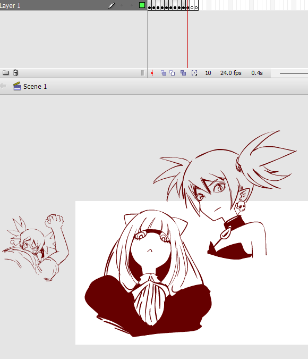308x359 pixels.
Task: Select the Layer 1 row name
Action: pos(10,6)
